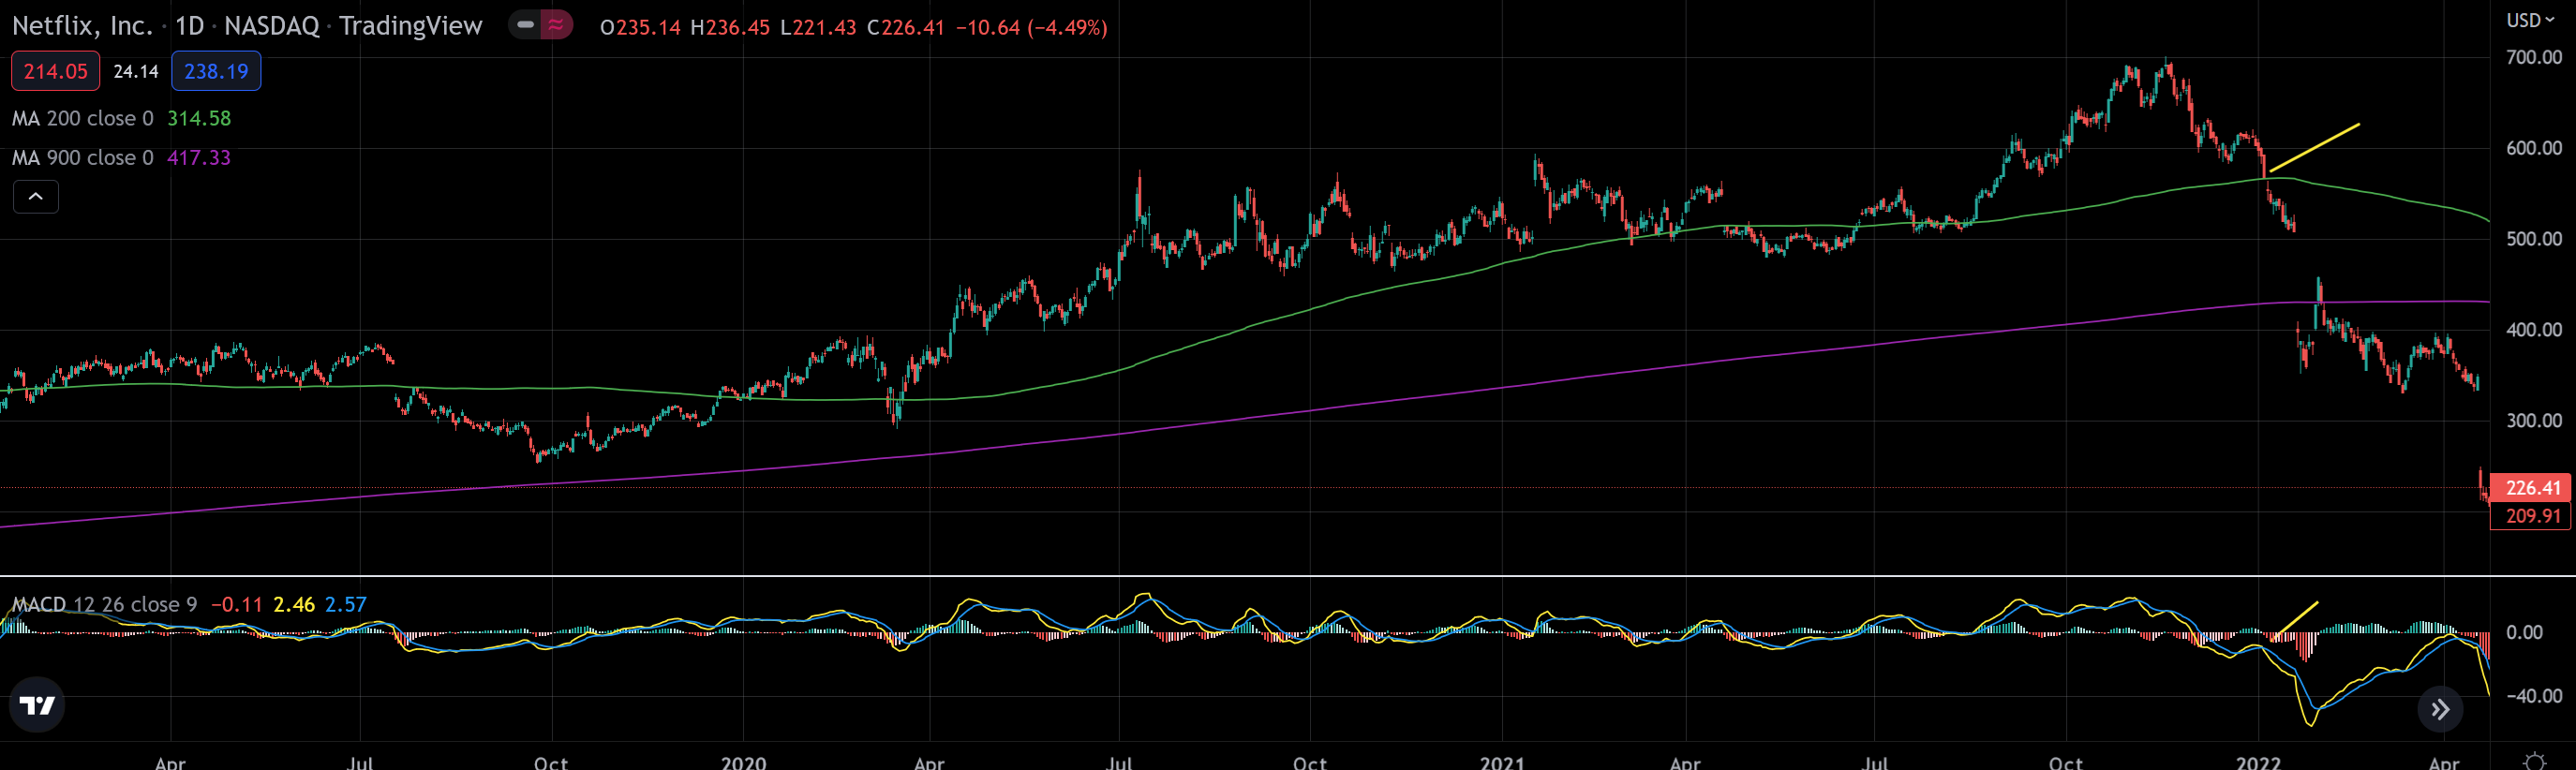This screenshot has height=770, width=2576.
Task: Click the 500.00 price axis label
Action: [x=2534, y=239]
